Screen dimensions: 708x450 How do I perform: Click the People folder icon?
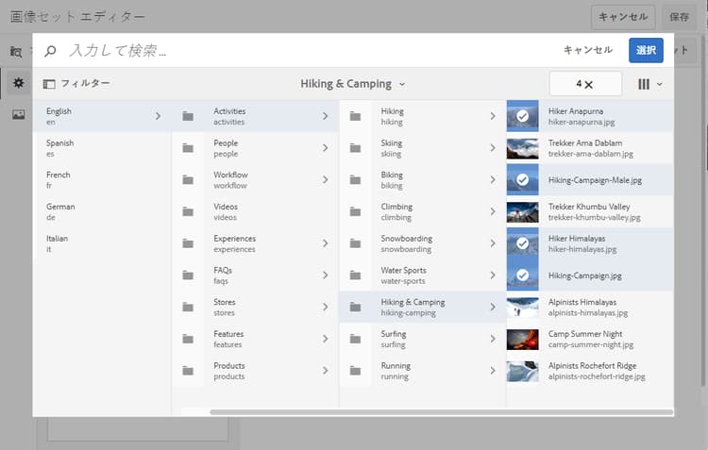pos(188,148)
